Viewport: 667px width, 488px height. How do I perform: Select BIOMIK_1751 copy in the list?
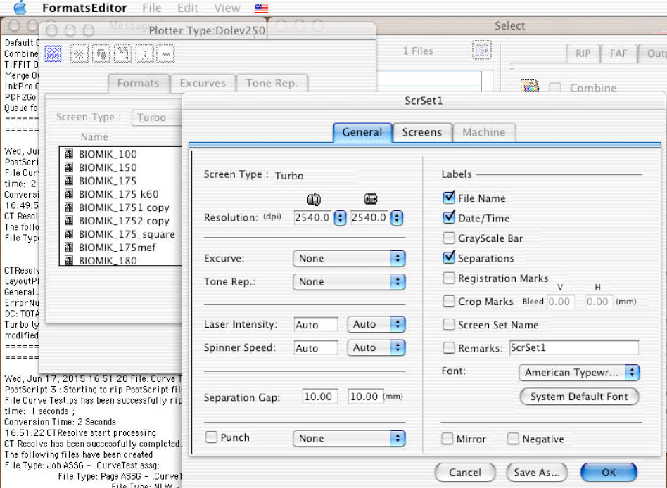pyautogui.click(x=124, y=207)
